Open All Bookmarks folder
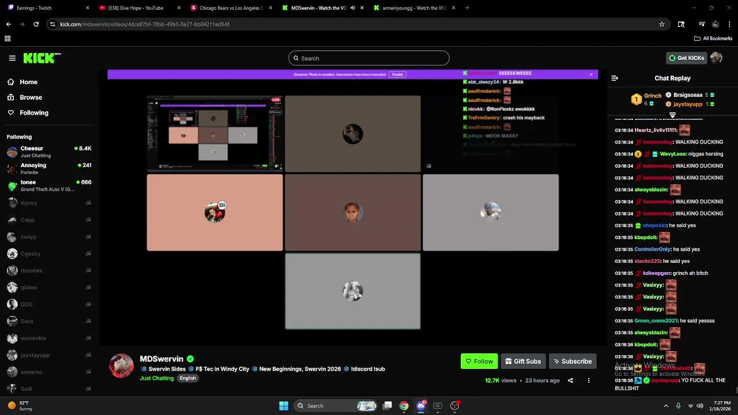 coord(713,39)
